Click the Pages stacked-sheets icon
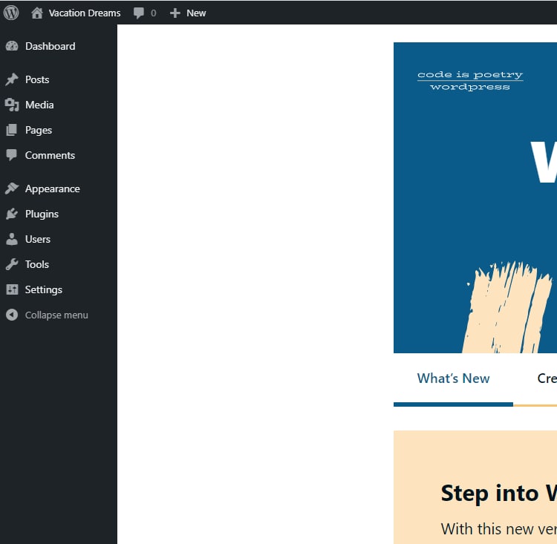 coord(12,130)
